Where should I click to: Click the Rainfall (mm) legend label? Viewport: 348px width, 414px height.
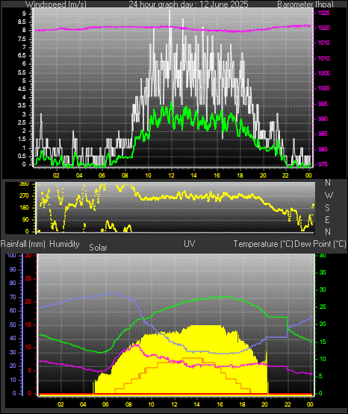coord(23,244)
